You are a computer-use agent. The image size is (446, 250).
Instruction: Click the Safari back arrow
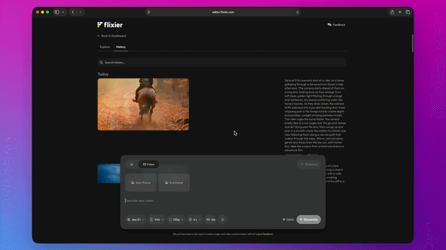pos(72,12)
